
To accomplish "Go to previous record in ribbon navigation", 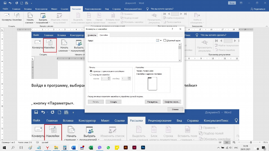I will [x=169, y=14].
